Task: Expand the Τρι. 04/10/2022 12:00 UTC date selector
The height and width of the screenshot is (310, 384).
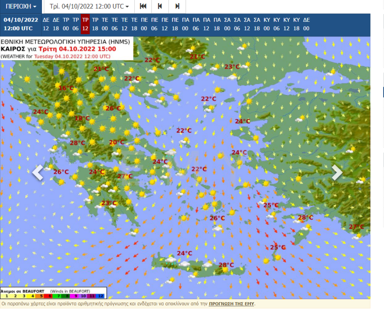Action: click(89, 7)
